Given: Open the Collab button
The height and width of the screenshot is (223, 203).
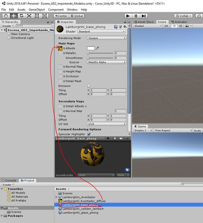Looking at the screenshot, I should click(x=183, y=16).
